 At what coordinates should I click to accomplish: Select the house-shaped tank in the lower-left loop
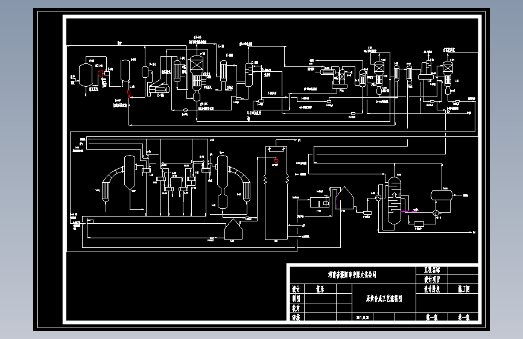pyautogui.click(x=233, y=230)
